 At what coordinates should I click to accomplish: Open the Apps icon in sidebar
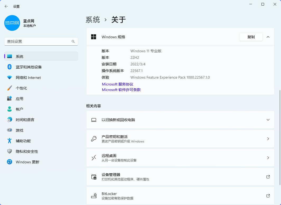point(10,99)
